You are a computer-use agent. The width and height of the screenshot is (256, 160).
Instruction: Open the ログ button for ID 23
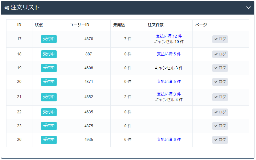(220, 126)
